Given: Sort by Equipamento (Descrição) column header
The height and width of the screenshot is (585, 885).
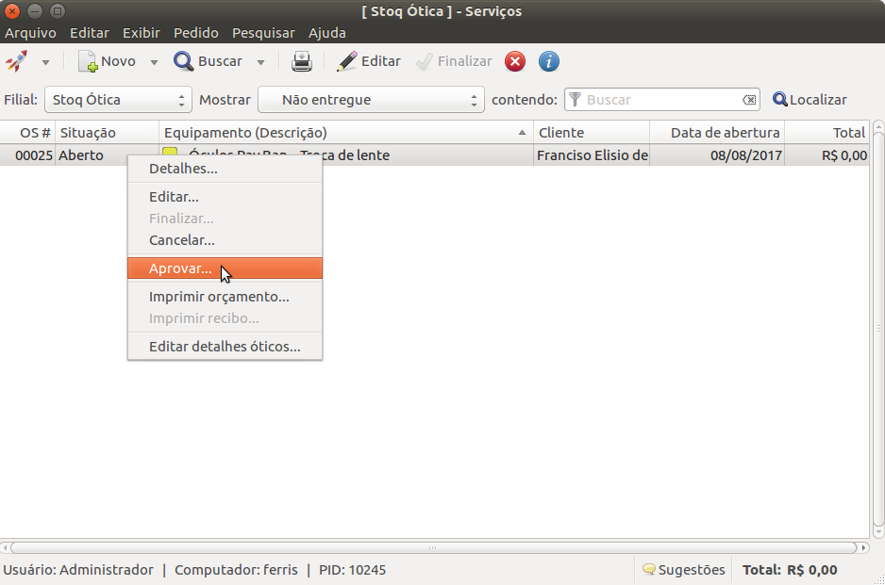Looking at the screenshot, I should tap(346, 133).
